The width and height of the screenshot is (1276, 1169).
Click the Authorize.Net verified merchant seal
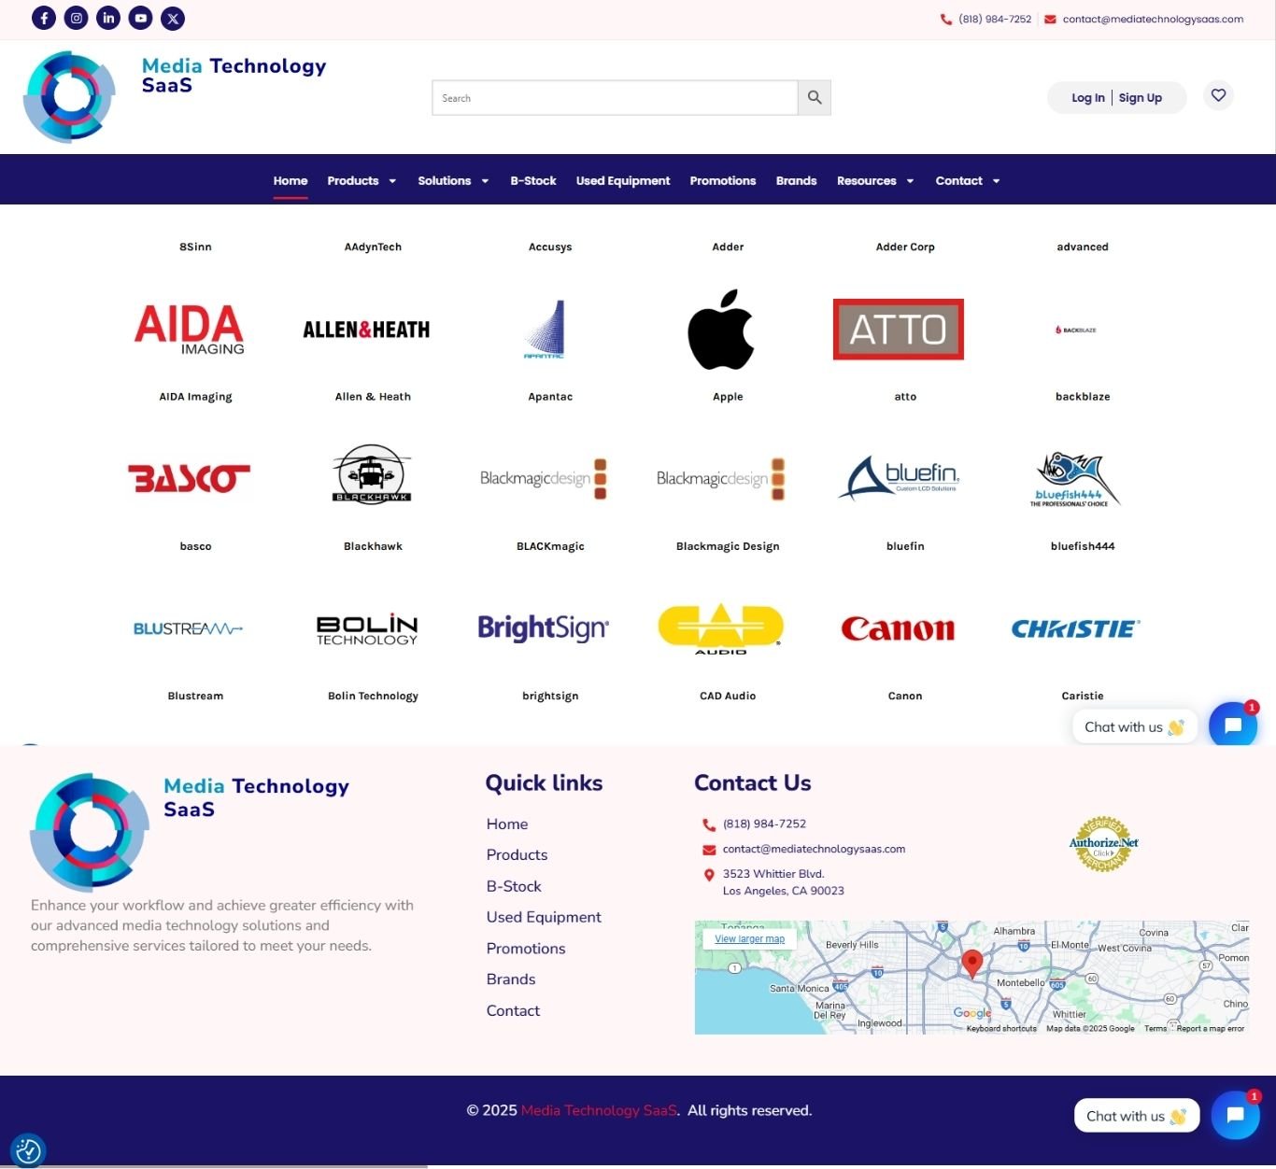(1104, 844)
